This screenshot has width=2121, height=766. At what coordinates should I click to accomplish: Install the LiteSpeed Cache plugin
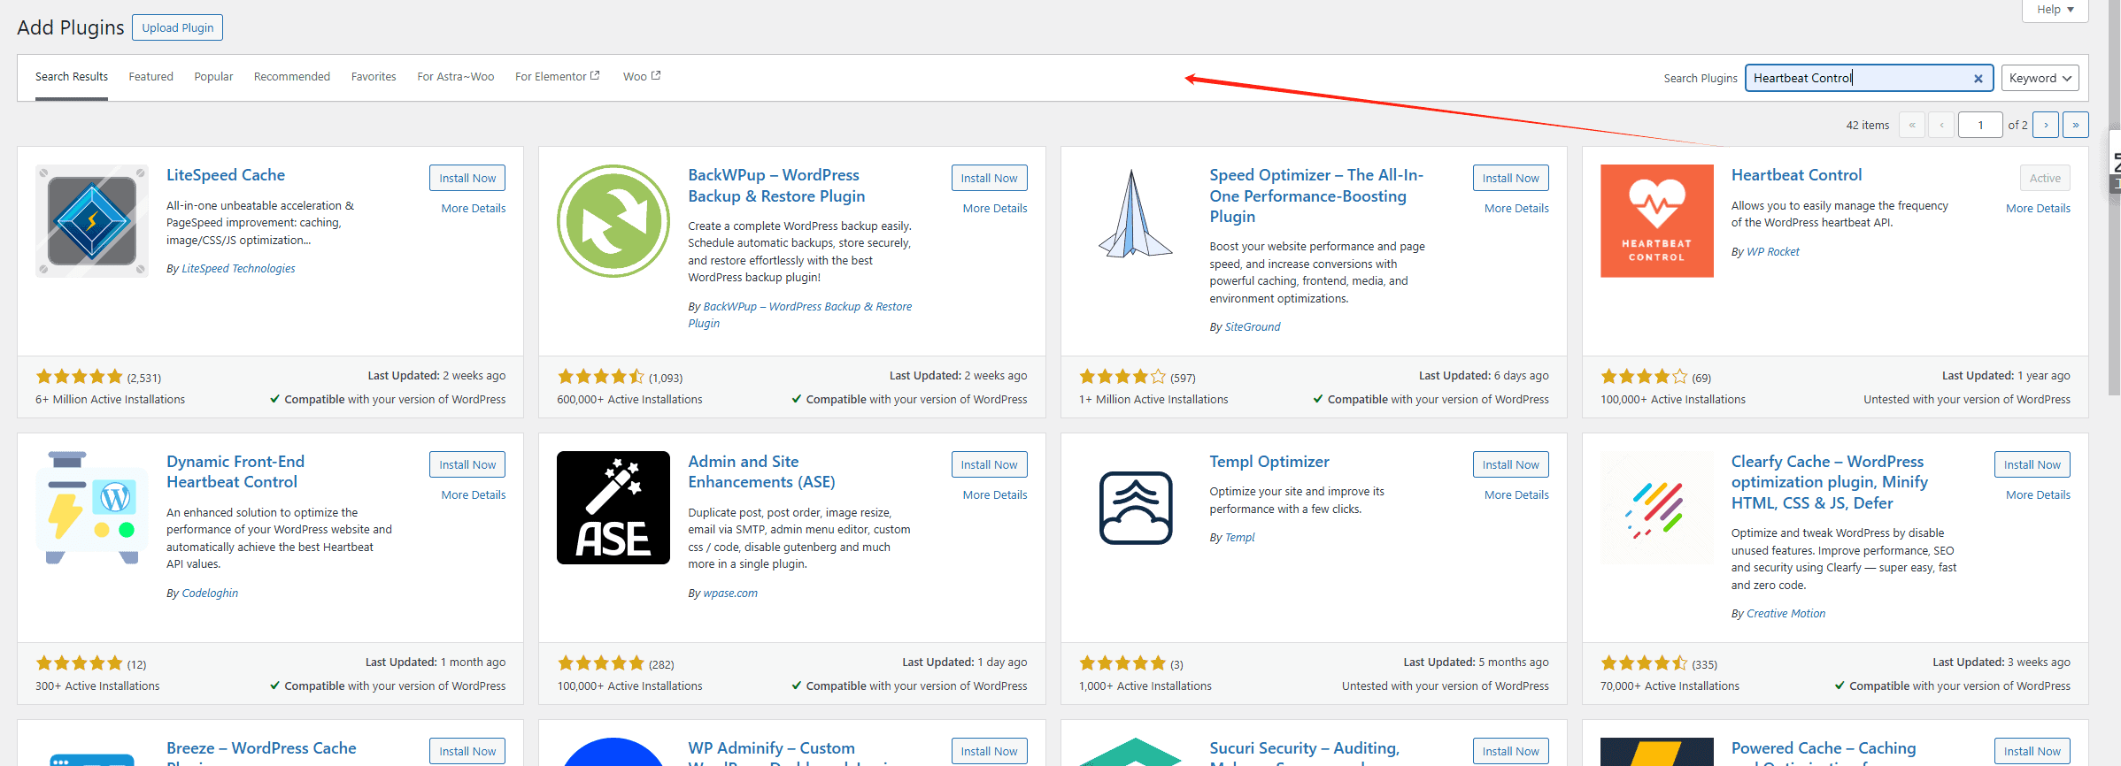pyautogui.click(x=467, y=178)
